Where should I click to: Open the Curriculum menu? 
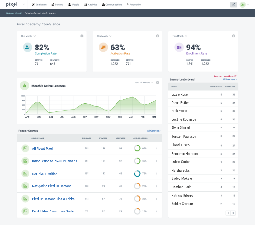tap(39, 5)
